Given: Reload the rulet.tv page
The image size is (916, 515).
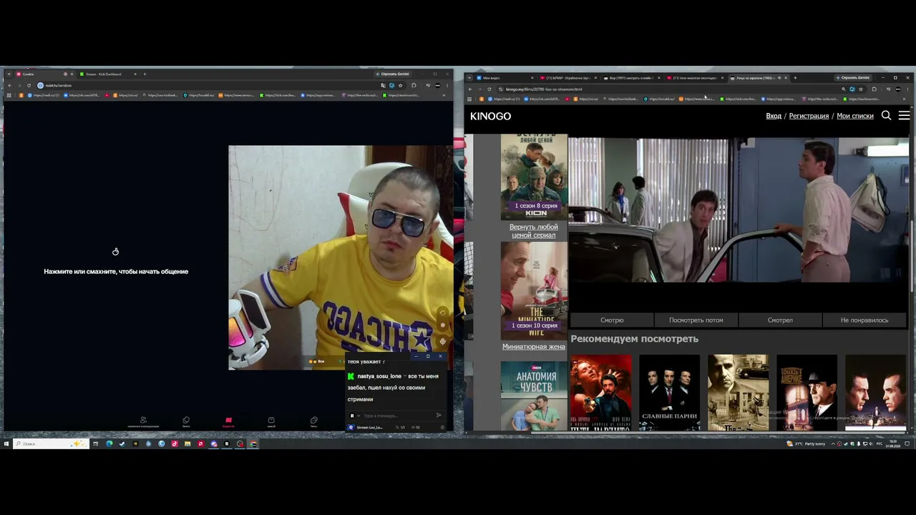Looking at the screenshot, I should [x=29, y=86].
